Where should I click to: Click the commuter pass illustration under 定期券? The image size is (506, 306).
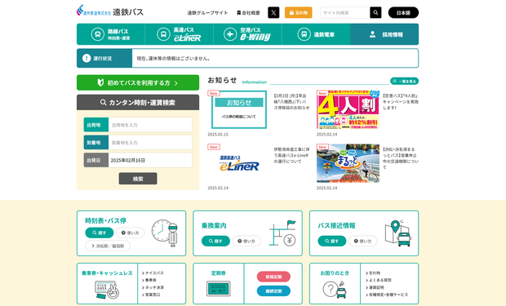[219, 289]
